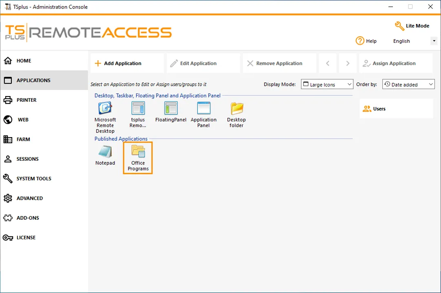Screen dimensions: 441x293
Task: Click the Notepad published application icon
Action: 105,153
